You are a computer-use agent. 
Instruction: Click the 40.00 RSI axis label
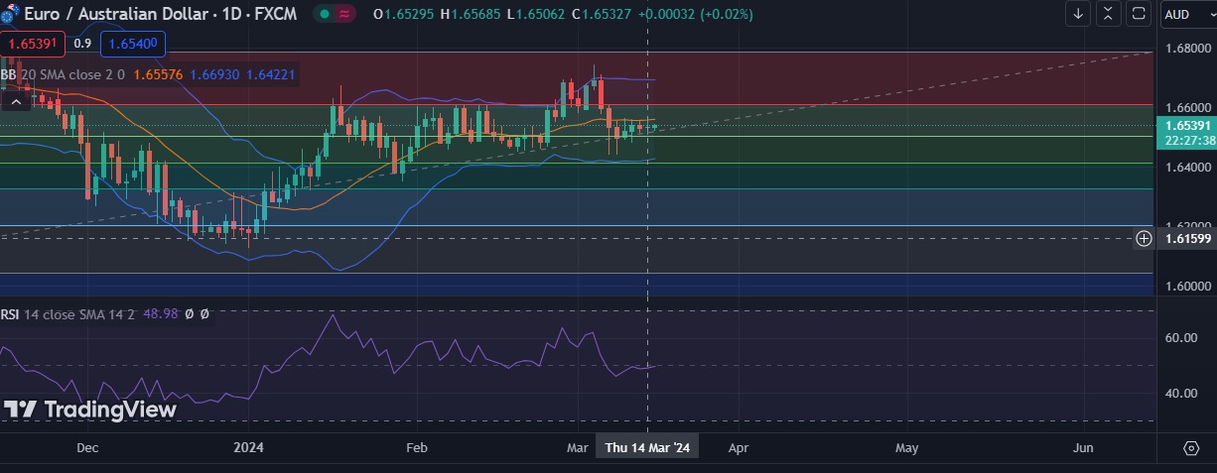1182,394
